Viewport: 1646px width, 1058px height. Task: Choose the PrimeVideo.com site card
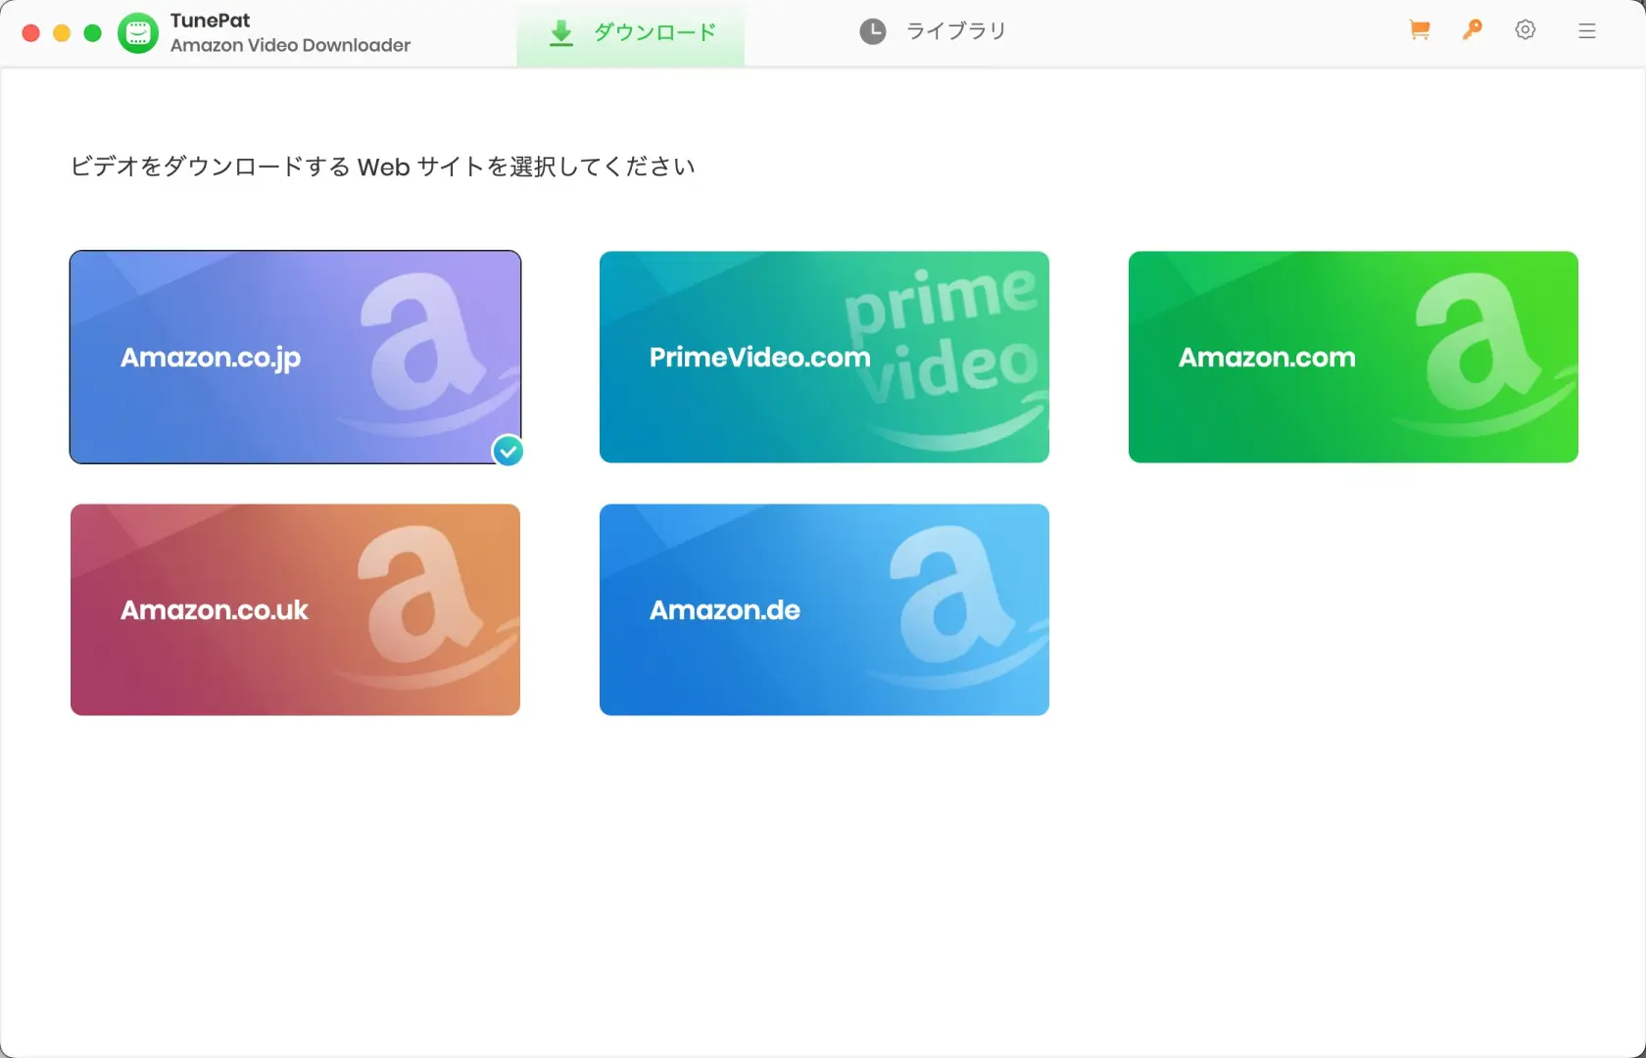point(824,357)
